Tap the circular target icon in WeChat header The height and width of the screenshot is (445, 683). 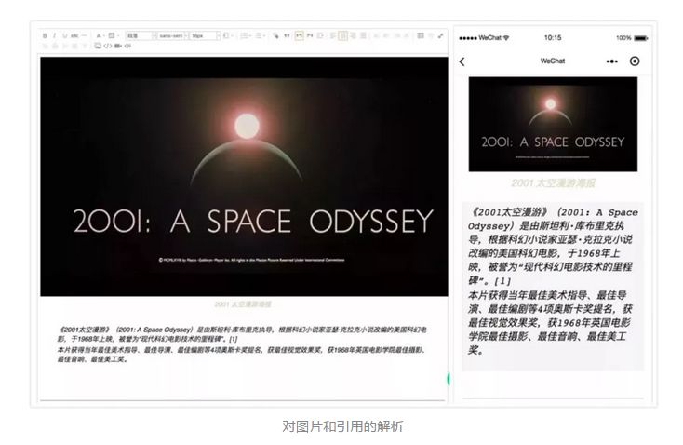(635, 61)
